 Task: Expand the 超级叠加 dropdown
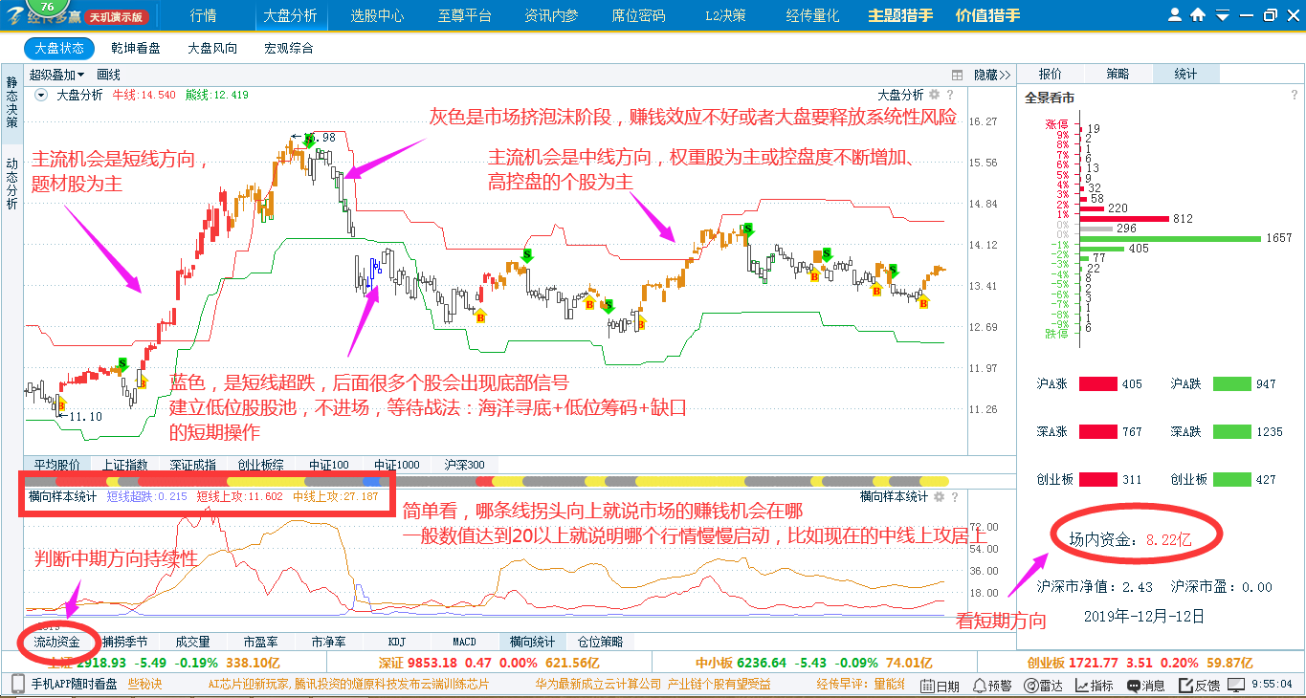click(x=56, y=75)
